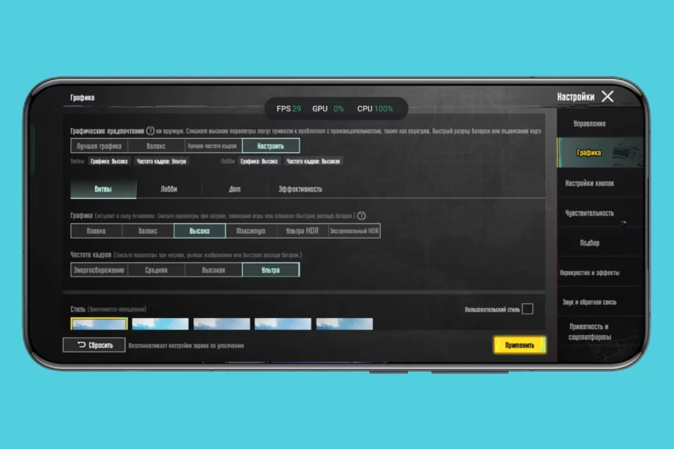Select Лучшая графика preset

coord(98,146)
